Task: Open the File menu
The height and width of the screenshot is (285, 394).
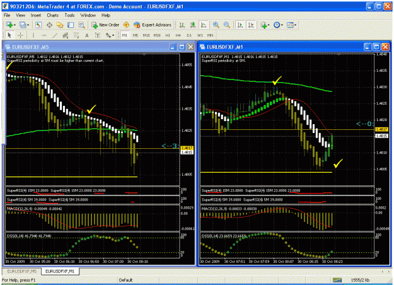Action: (7, 15)
